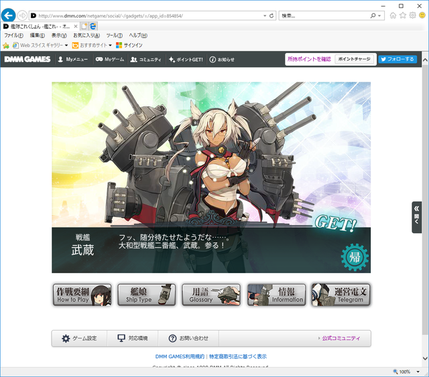Open the browser Tools gear icon

pyautogui.click(x=413, y=15)
